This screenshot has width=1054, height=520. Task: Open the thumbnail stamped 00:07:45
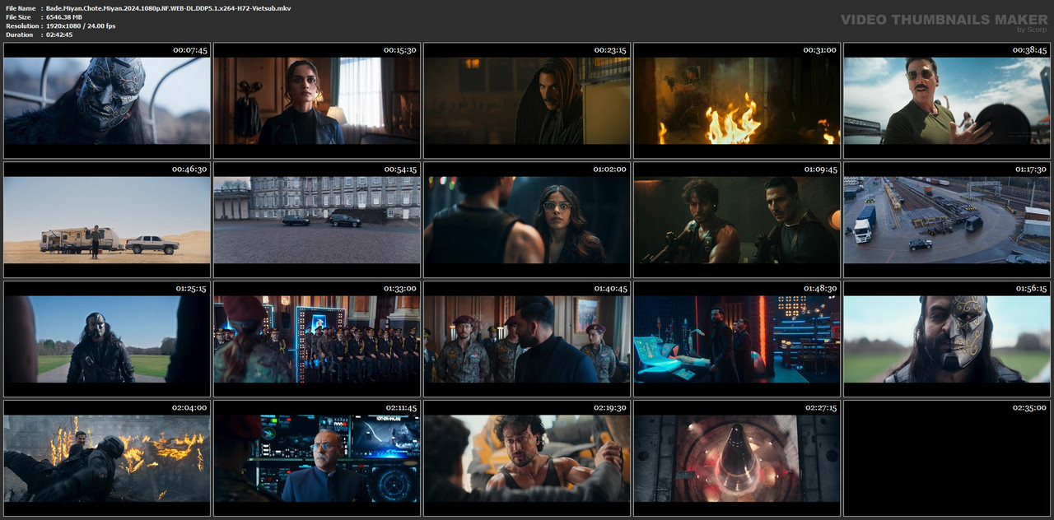(107, 100)
